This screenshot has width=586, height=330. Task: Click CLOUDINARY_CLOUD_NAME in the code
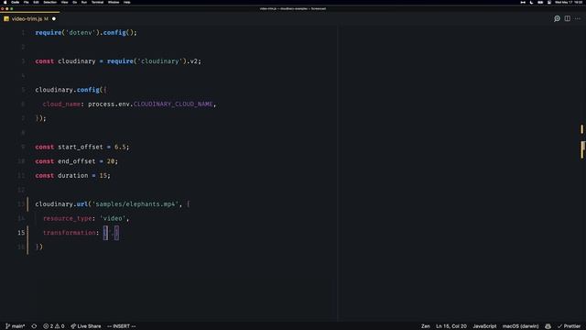pos(173,104)
